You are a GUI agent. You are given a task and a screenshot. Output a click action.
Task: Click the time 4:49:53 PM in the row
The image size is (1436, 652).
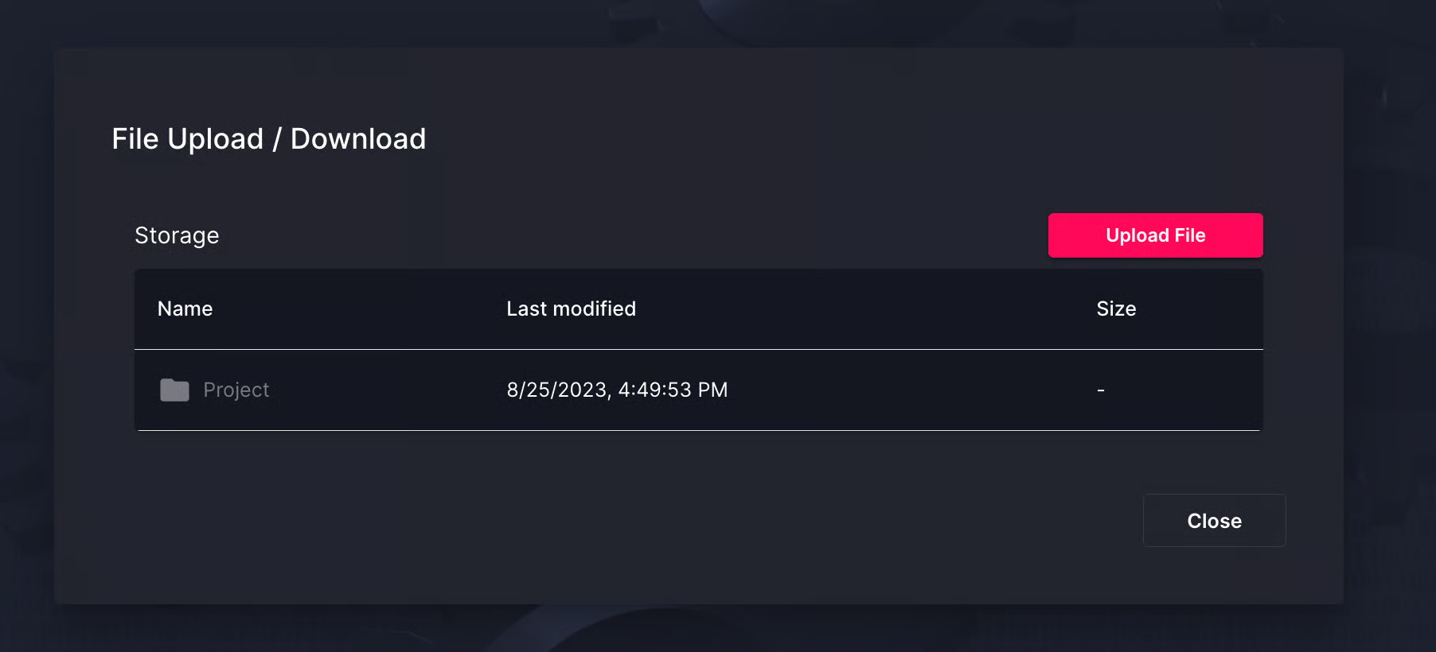click(673, 390)
